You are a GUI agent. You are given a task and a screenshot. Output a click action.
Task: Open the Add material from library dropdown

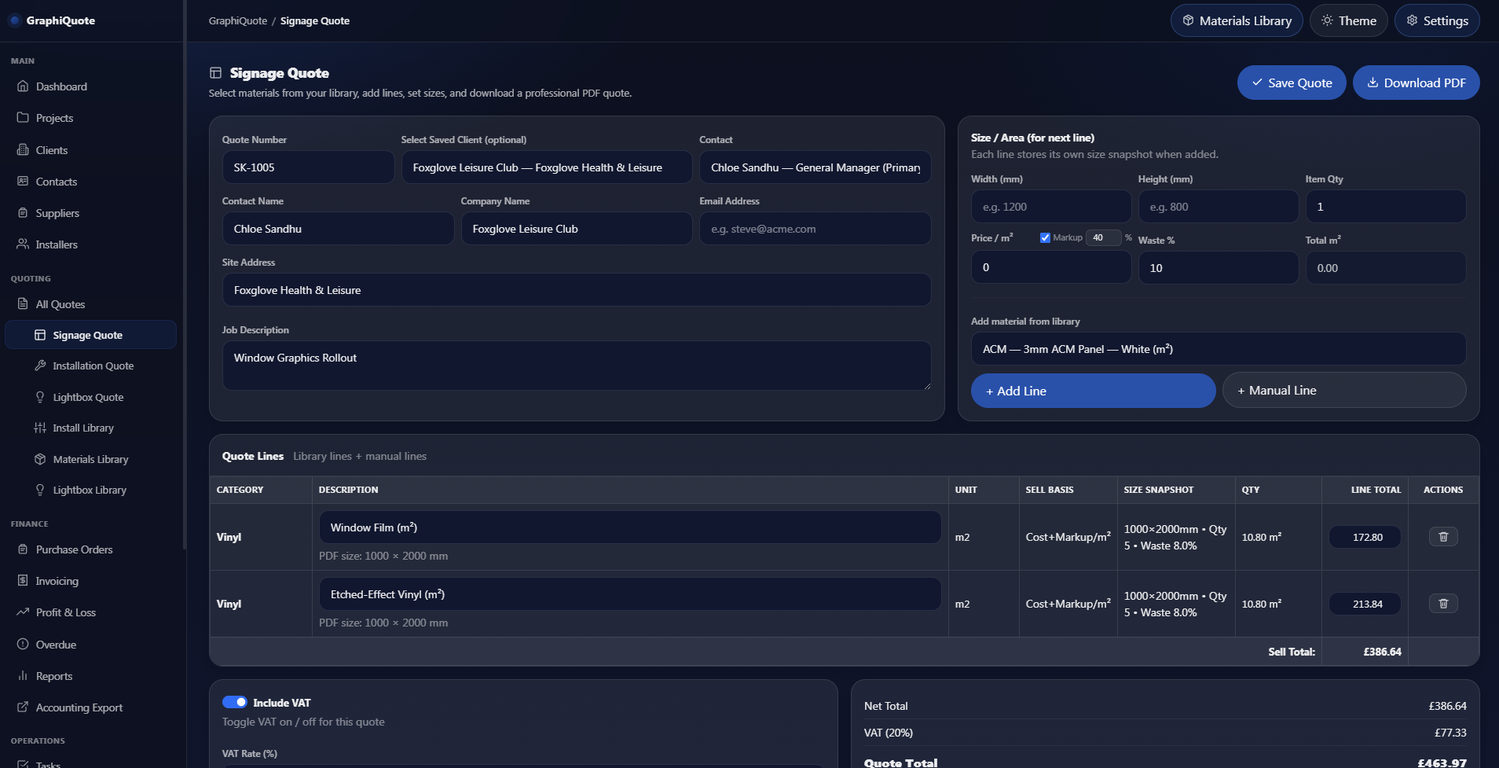[1219, 349]
